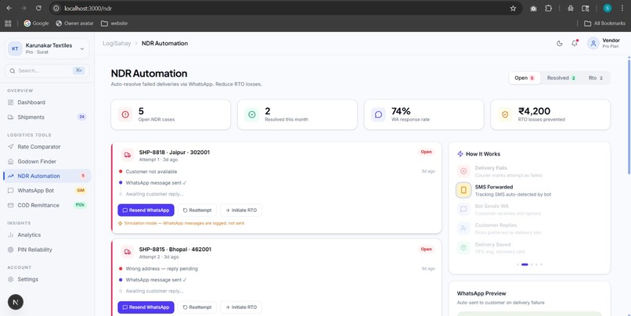Click How It Works lightning icon
The width and height of the screenshot is (631, 316).
[460, 154]
